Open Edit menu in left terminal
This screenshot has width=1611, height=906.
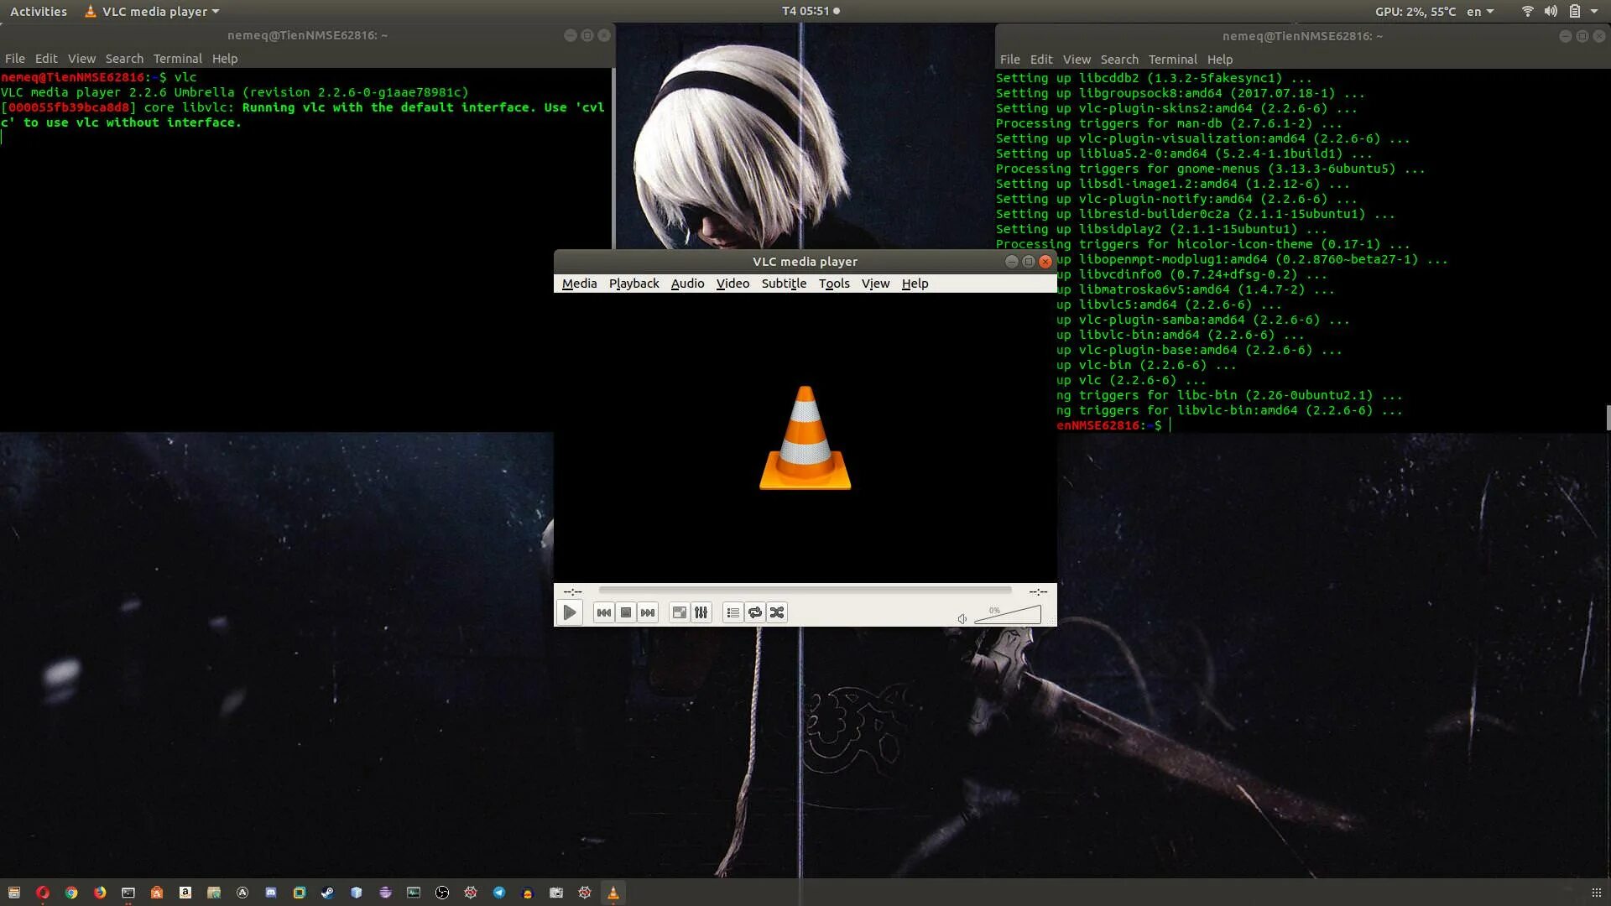point(46,59)
